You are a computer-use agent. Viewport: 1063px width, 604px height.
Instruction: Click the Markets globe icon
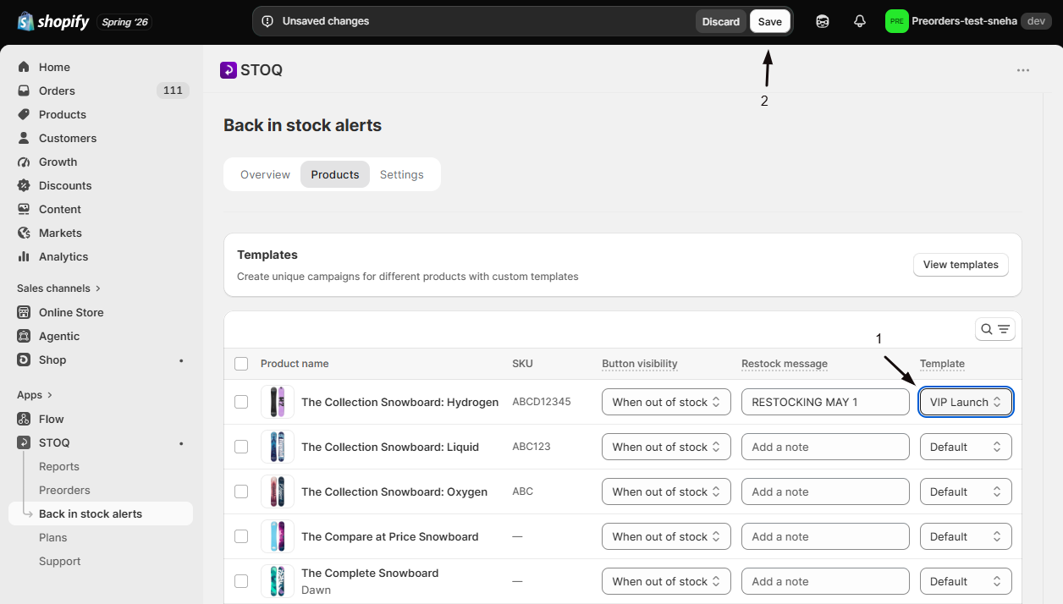pyautogui.click(x=24, y=233)
